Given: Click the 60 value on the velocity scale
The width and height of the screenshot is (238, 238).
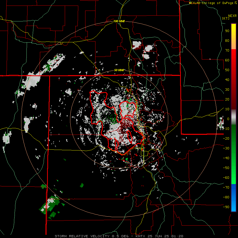Looking at the screenshot, I should coord(227,60).
